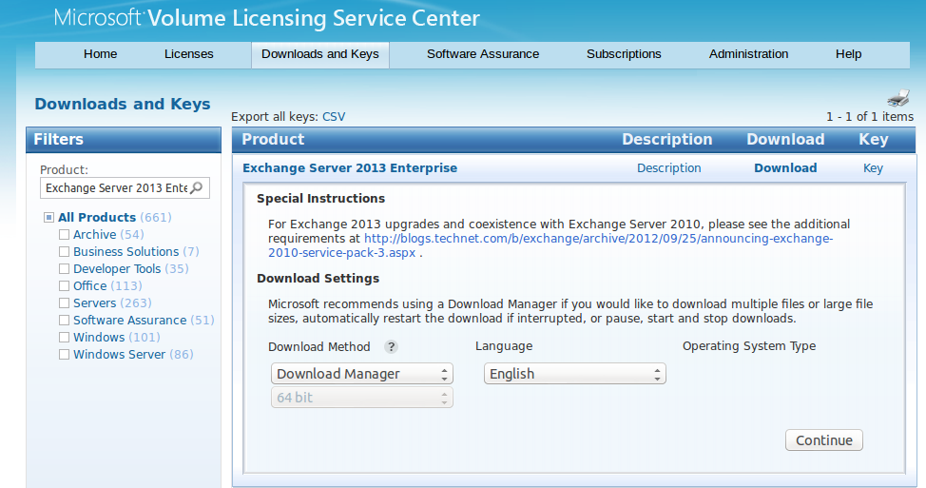This screenshot has width=926, height=488.
Task: Check the Business Solutions filter checkbox
Action: click(64, 252)
